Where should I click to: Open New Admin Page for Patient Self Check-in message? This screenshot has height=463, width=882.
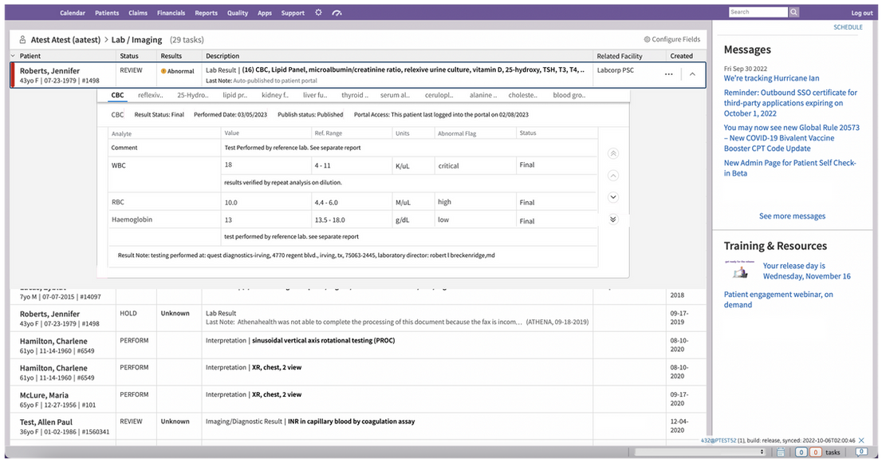[x=789, y=168]
